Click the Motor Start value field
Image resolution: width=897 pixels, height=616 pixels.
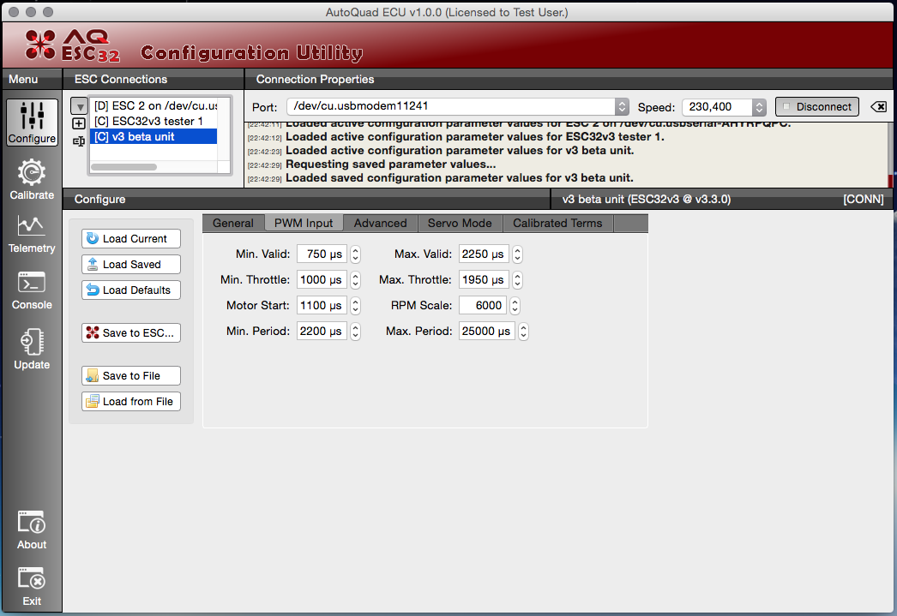click(322, 306)
